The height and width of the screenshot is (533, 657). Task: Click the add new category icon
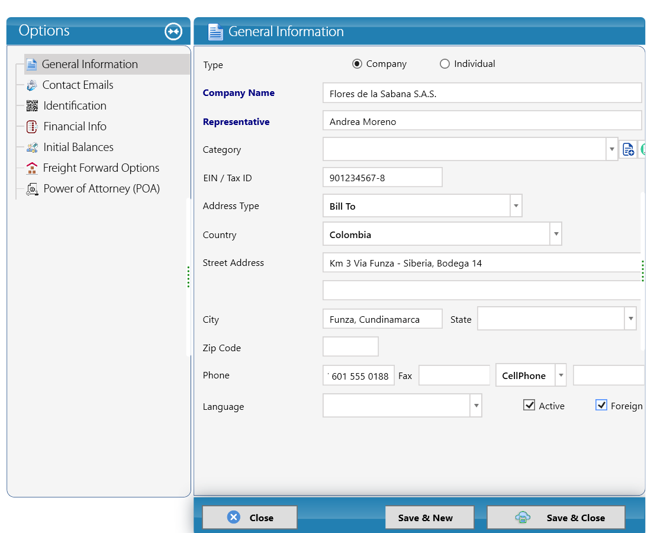(628, 149)
